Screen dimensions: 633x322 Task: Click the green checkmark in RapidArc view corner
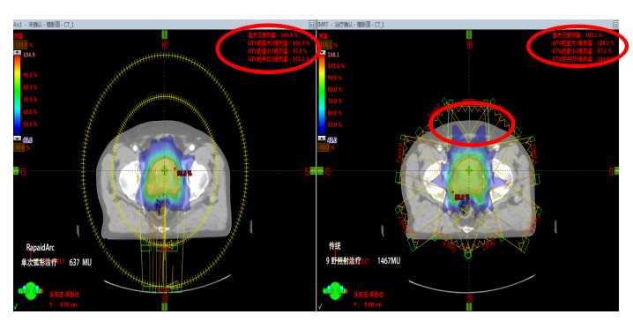point(16,307)
